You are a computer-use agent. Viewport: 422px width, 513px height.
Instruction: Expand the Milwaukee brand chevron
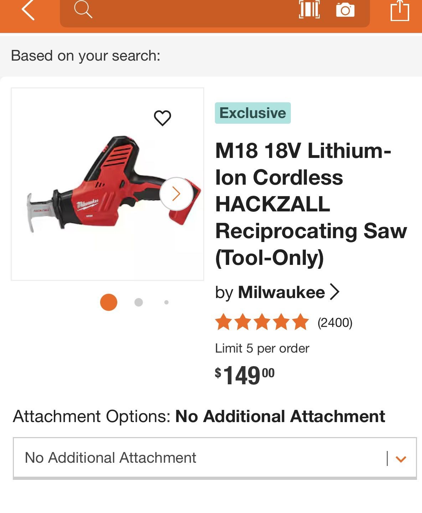335,292
